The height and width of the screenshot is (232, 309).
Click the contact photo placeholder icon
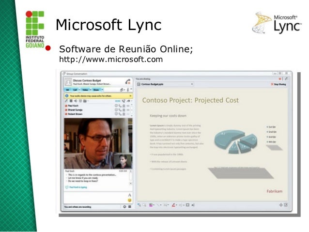click(68, 82)
